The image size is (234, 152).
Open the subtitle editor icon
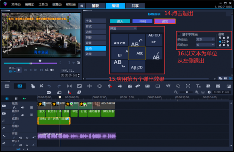point(147,86)
